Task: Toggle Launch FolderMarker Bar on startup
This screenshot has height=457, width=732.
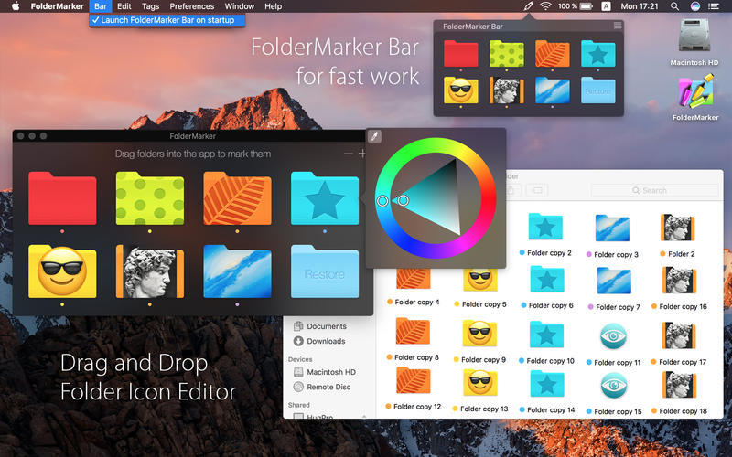Action: coord(167,20)
